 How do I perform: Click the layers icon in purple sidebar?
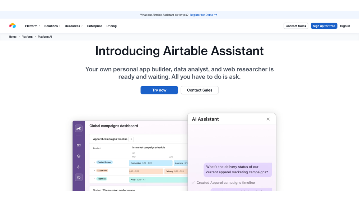click(x=79, y=156)
